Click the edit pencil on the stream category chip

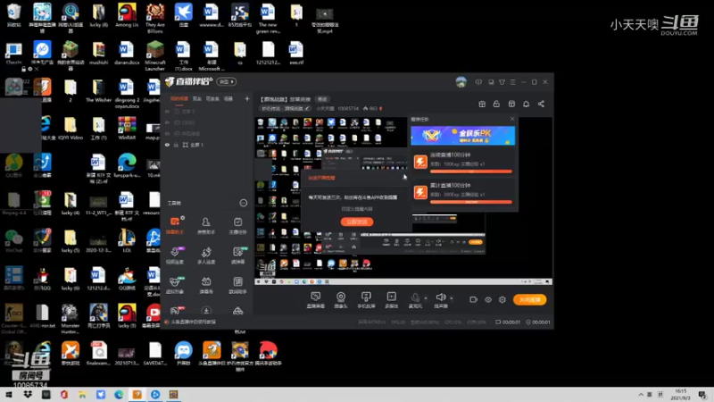[307, 108]
